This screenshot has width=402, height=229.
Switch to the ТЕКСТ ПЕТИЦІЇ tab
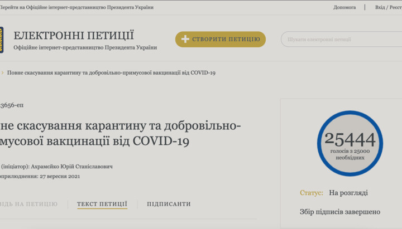click(102, 204)
